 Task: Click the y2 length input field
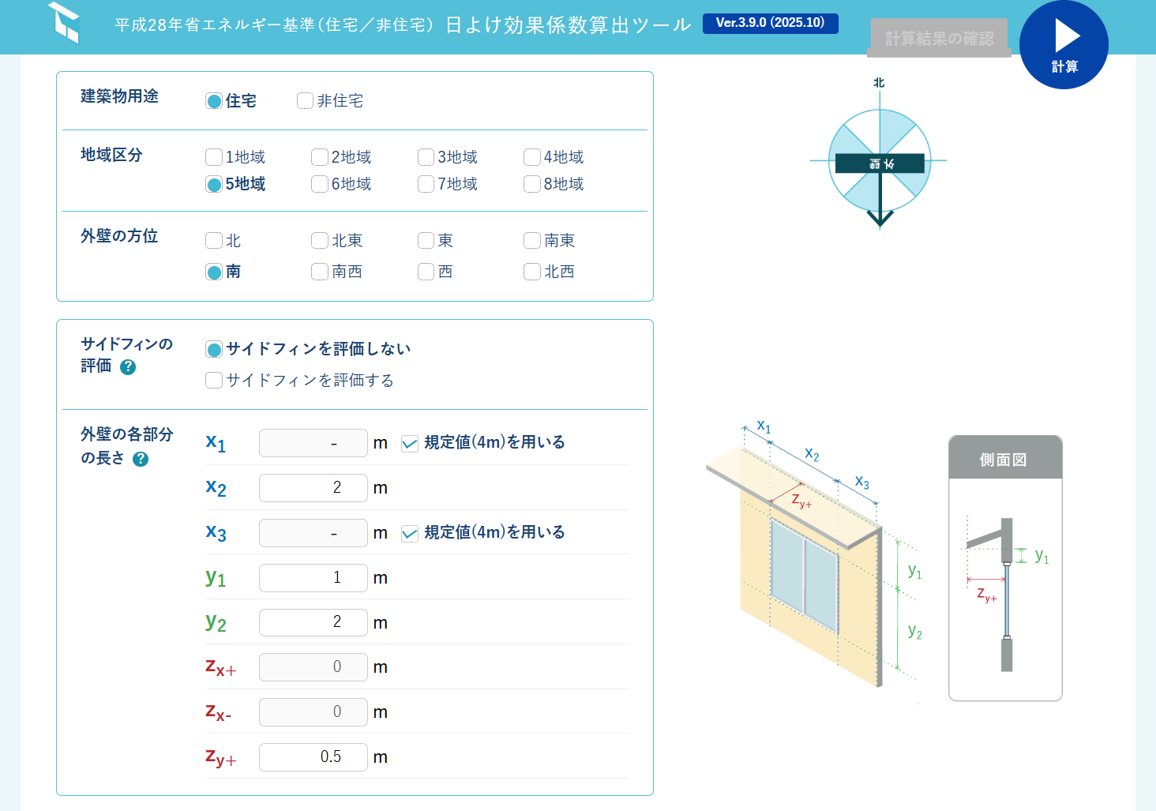pos(313,622)
